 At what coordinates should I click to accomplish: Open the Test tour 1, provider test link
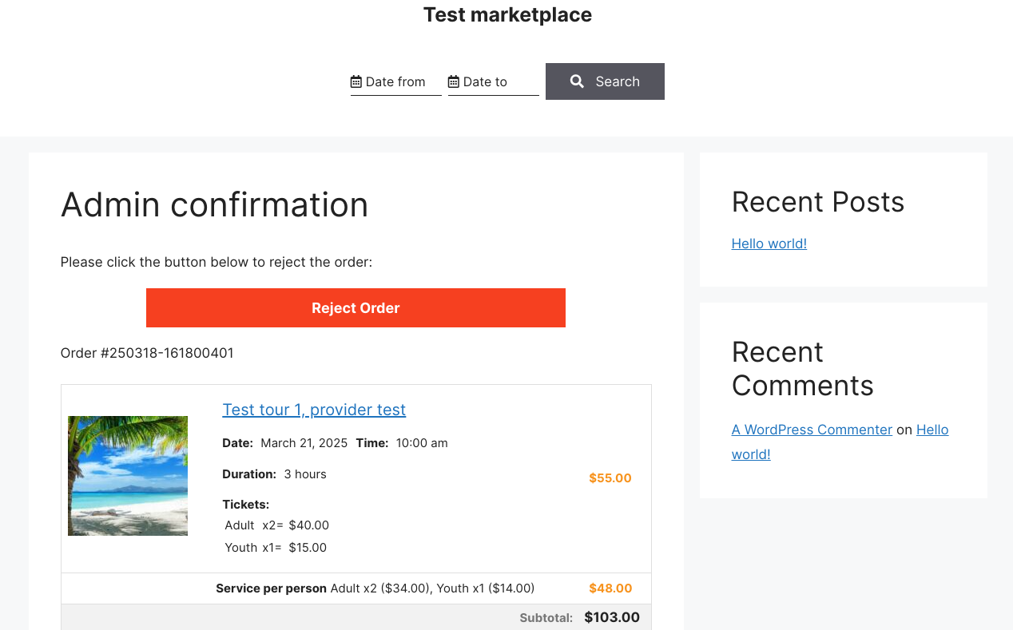tap(314, 410)
